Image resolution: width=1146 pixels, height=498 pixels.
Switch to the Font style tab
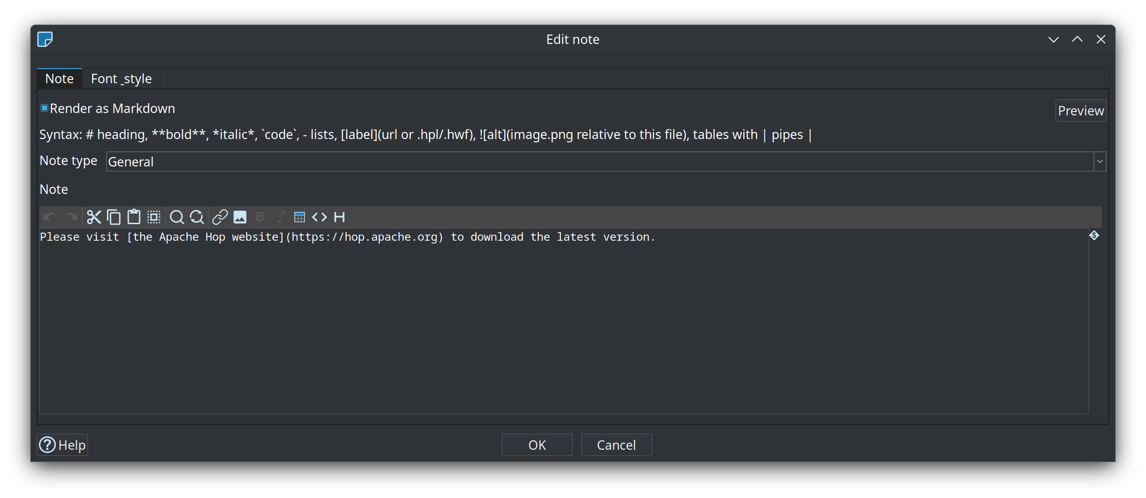click(x=121, y=79)
